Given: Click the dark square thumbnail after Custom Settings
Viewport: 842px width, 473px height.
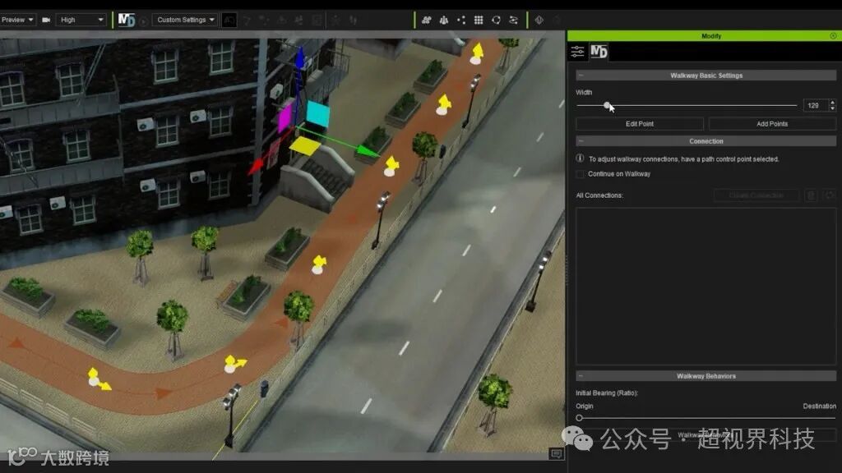Looking at the screenshot, I should click(x=229, y=21).
